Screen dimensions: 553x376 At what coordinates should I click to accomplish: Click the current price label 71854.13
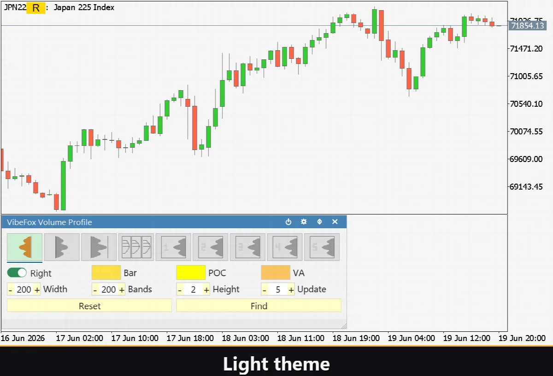(527, 26)
